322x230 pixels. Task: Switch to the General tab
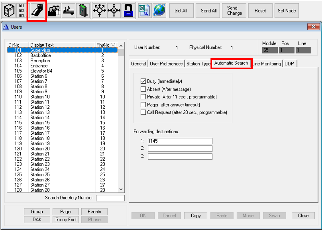tap(139, 64)
